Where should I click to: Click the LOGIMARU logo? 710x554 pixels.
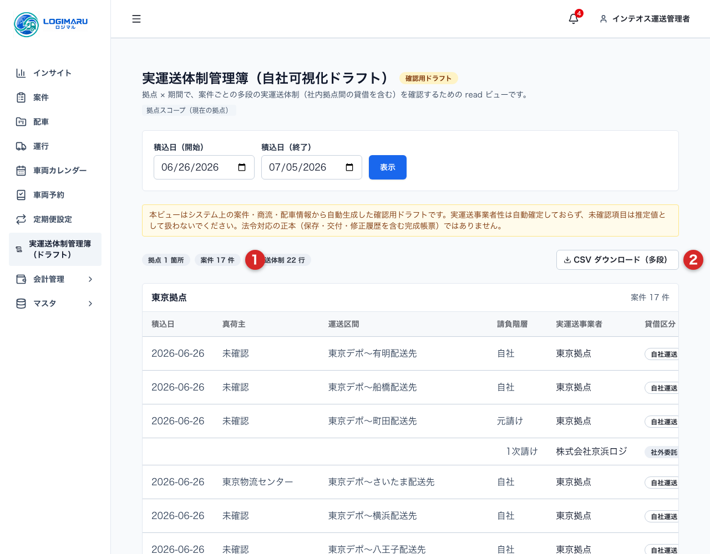(x=51, y=24)
